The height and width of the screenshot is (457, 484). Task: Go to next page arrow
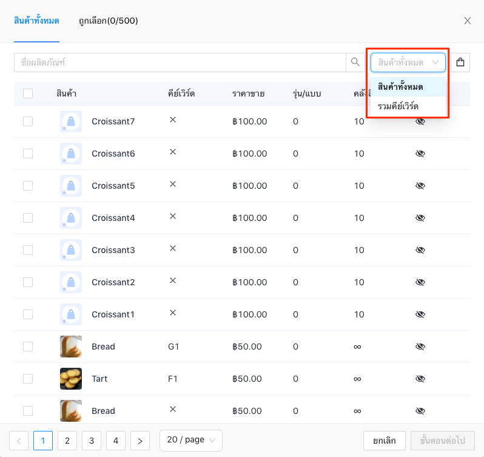tap(140, 441)
